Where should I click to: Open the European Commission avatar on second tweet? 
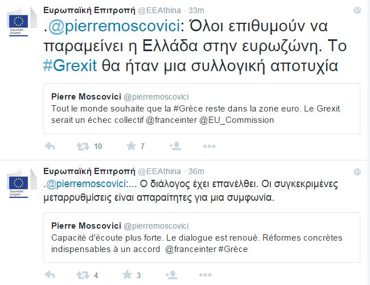pyautogui.click(x=20, y=183)
